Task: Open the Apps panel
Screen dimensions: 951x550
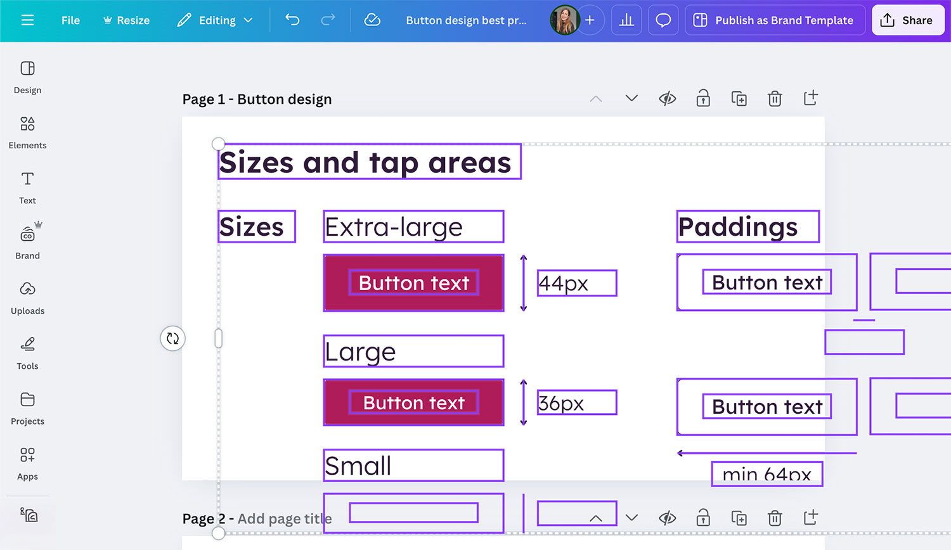Action: coord(27,463)
